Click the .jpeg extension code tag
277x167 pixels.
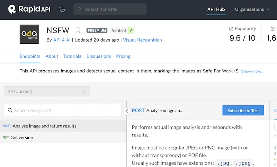(x=243, y=163)
